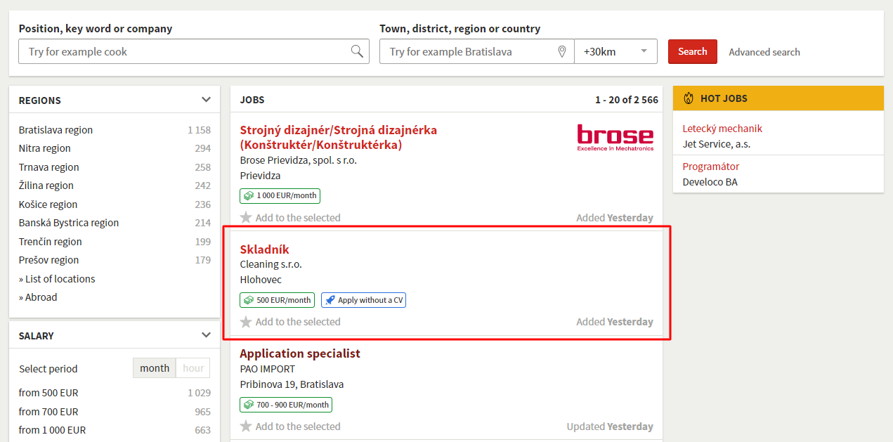Collapse the Salary panel with chevron

[x=206, y=335]
